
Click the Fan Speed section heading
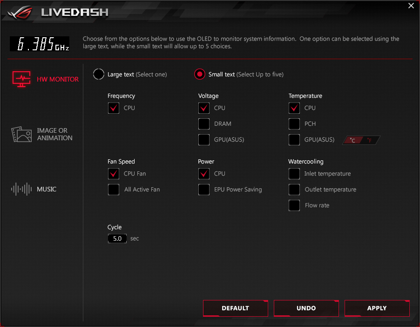click(x=121, y=162)
